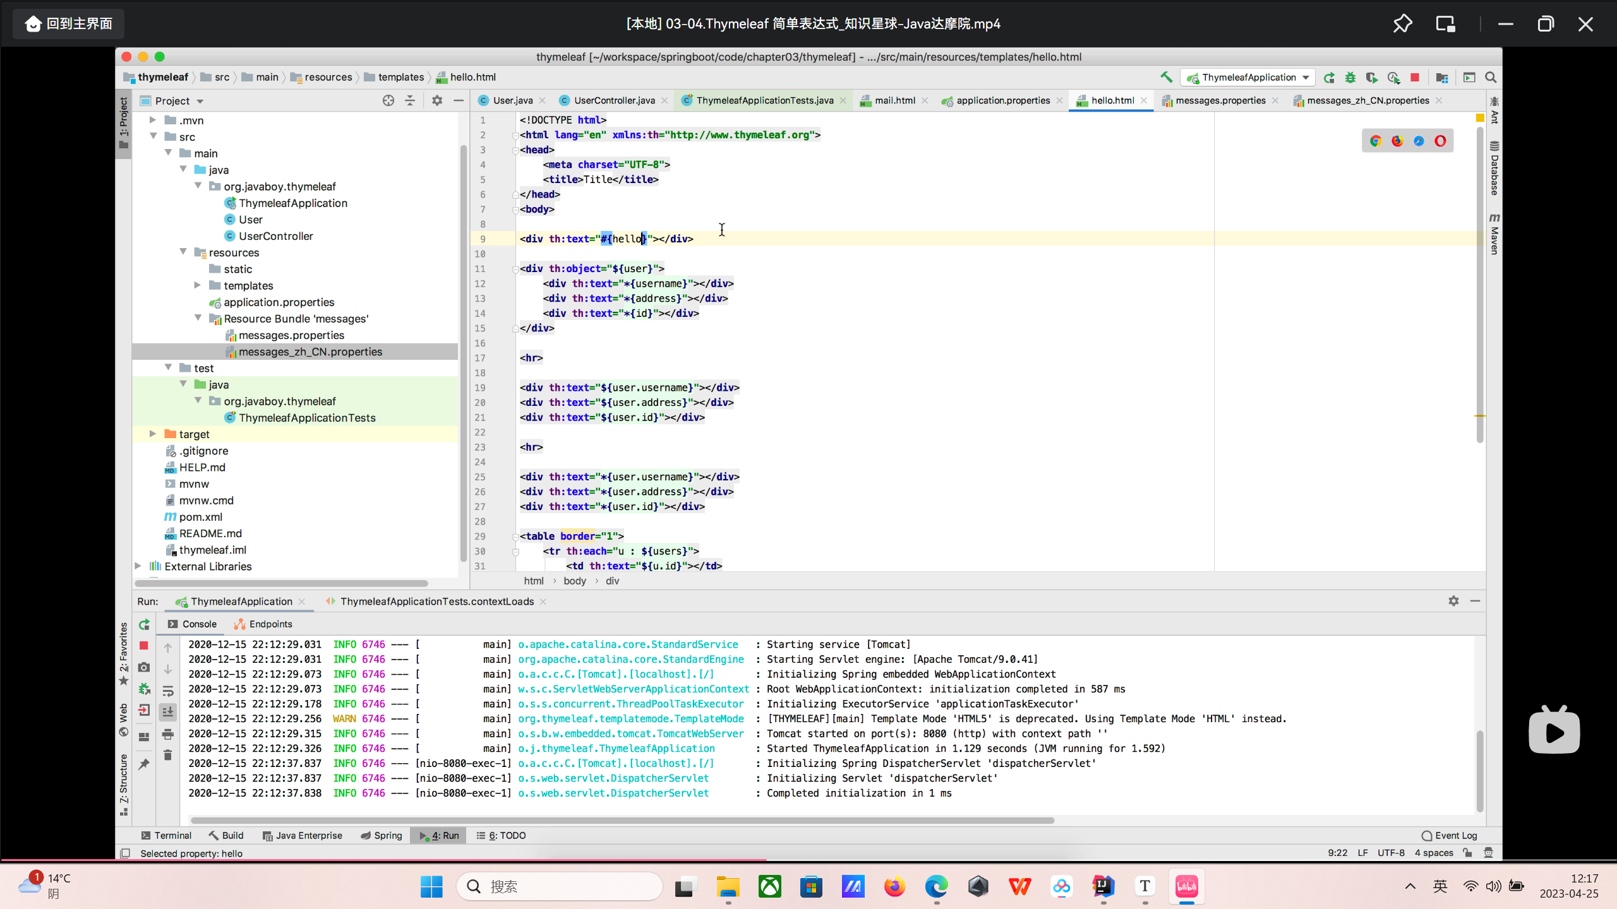Viewport: 1617px width, 909px height.
Task: Click the console horizontal scrollbar
Action: point(622,820)
